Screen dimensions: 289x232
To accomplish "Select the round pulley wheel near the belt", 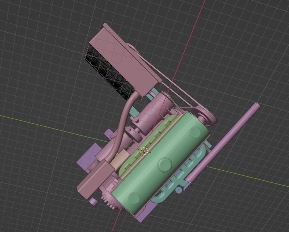I will [x=207, y=115].
